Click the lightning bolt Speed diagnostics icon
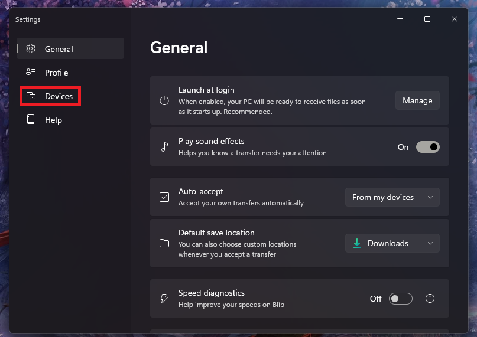The image size is (477, 337). tap(164, 299)
